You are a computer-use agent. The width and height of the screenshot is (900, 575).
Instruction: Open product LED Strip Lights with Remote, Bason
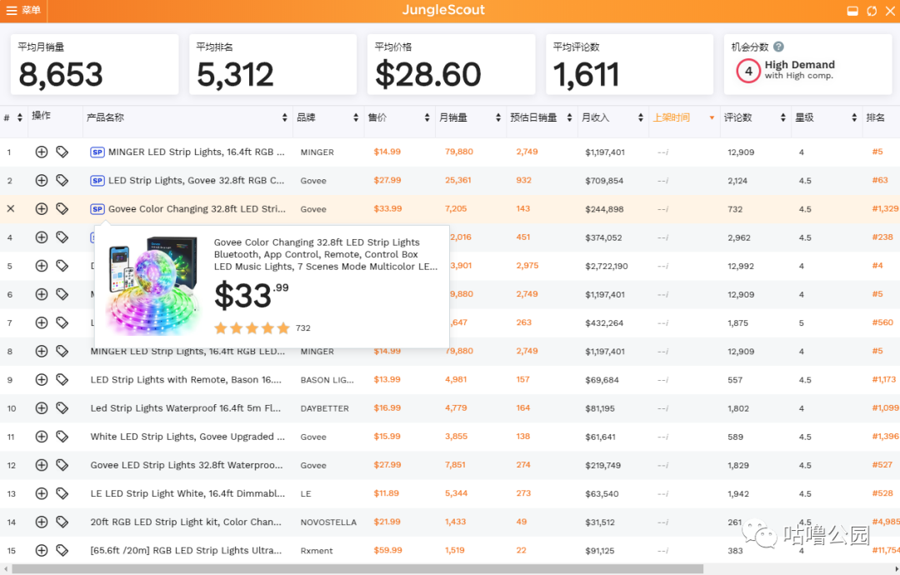click(x=185, y=379)
